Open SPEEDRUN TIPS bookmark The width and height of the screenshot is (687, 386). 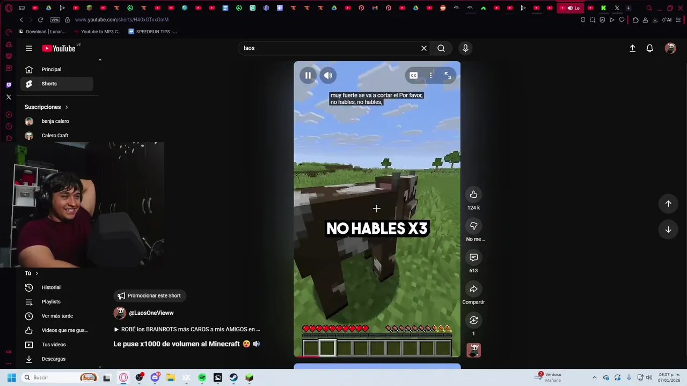[152, 32]
